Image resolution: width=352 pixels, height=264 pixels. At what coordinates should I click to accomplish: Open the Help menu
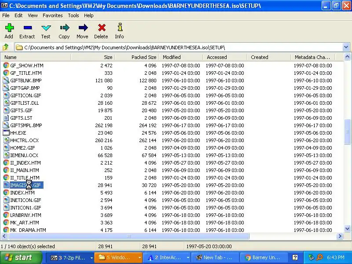89,15
